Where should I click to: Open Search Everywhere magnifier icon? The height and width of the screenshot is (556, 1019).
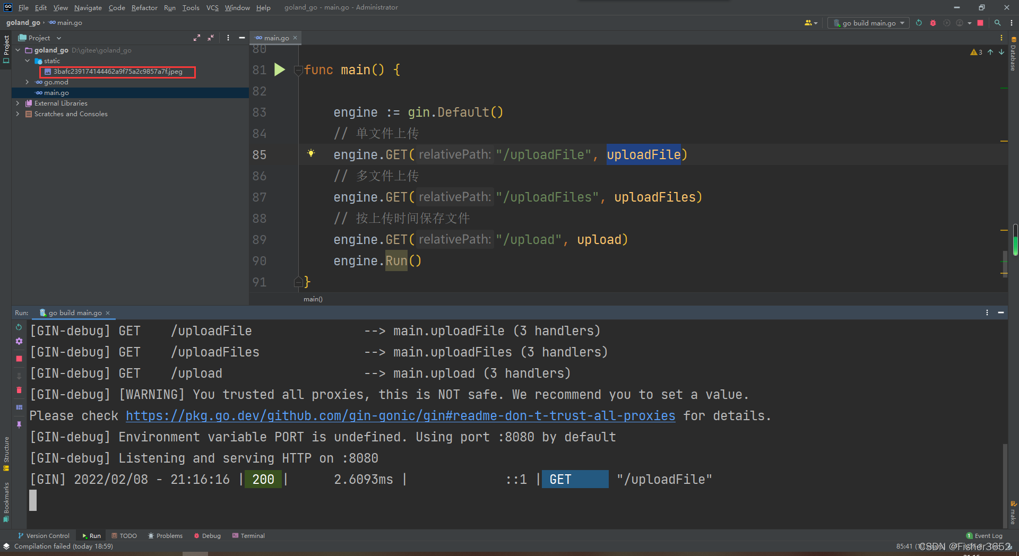998,23
